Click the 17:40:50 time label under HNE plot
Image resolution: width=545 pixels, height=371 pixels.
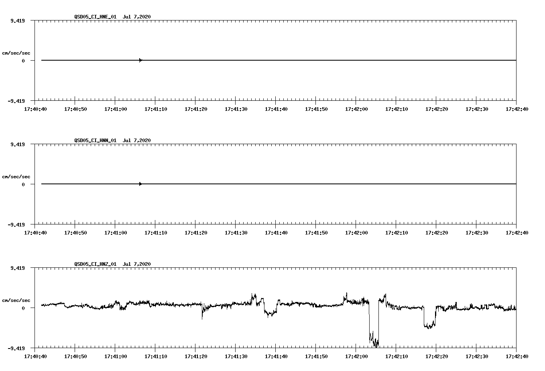(x=75, y=109)
